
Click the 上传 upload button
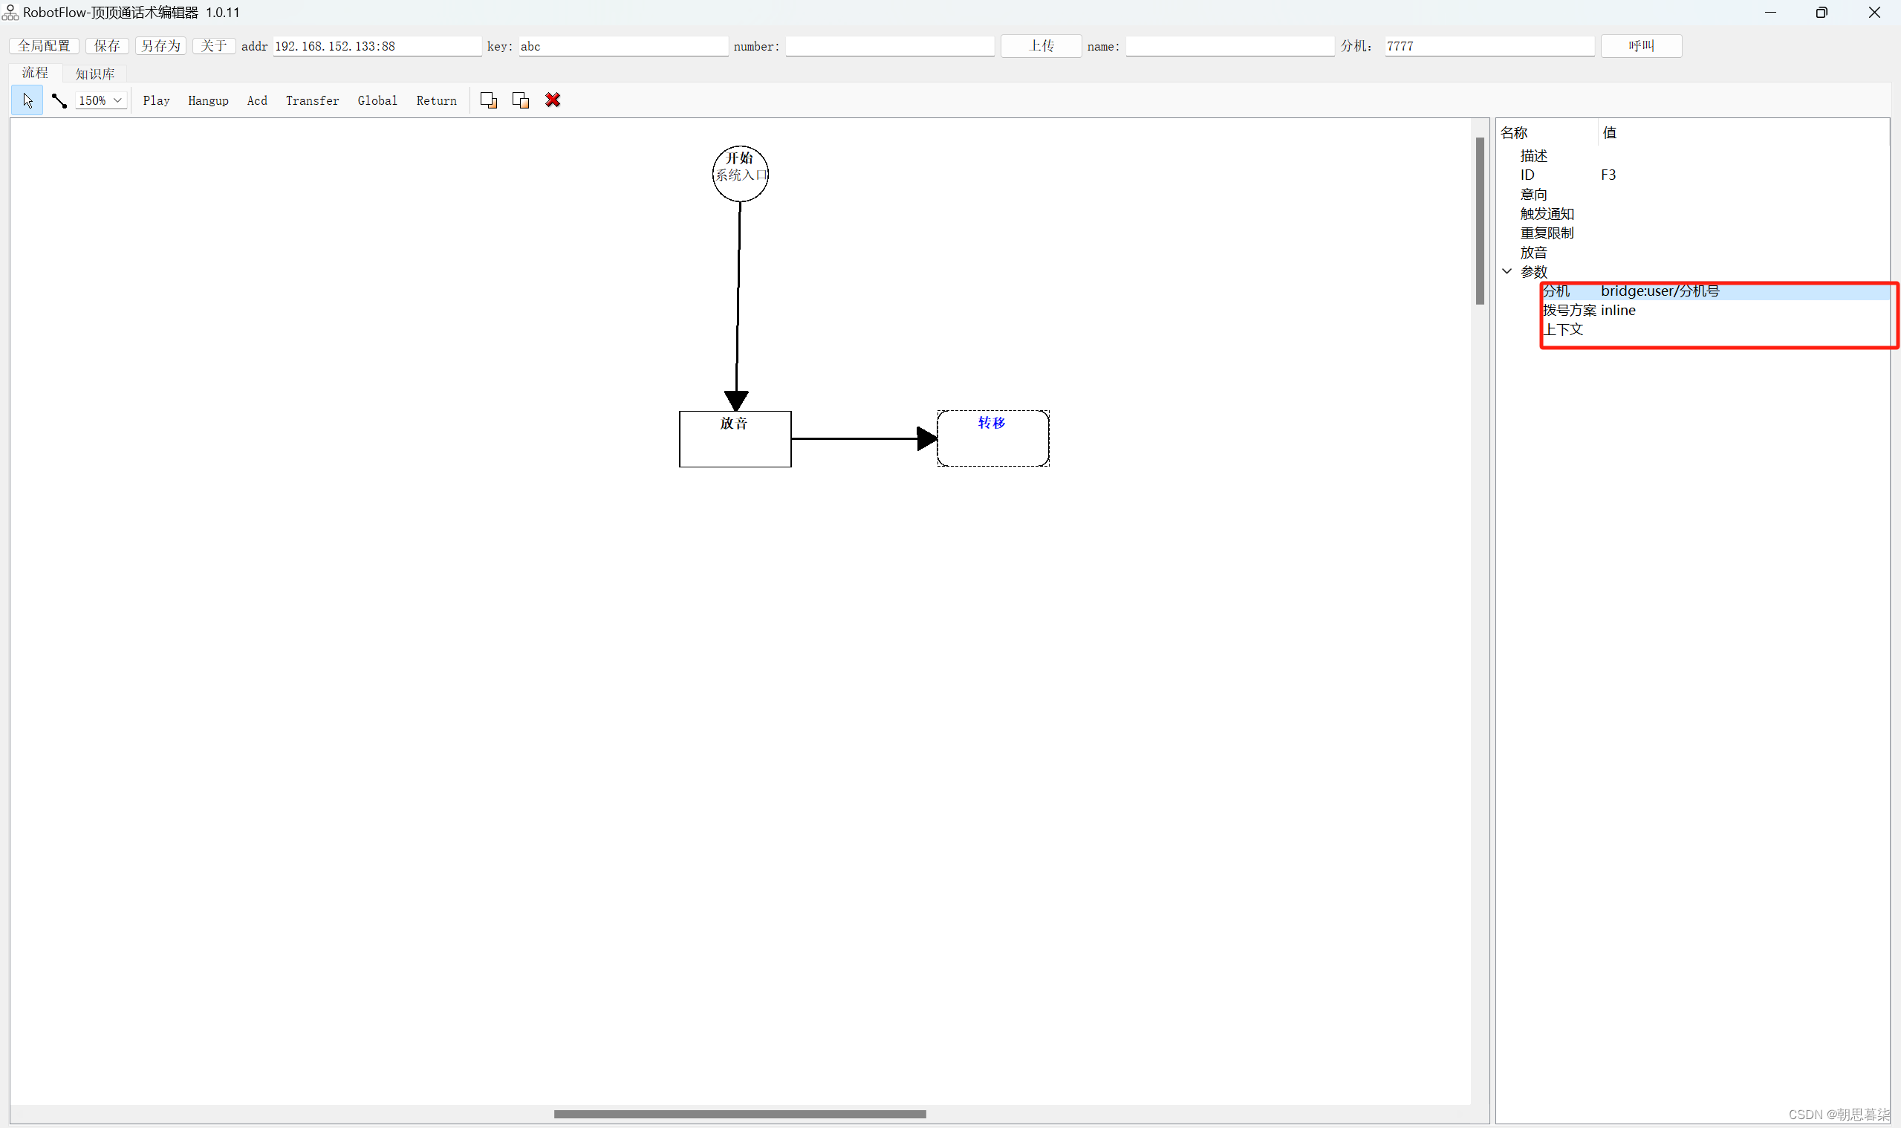pyautogui.click(x=1040, y=45)
